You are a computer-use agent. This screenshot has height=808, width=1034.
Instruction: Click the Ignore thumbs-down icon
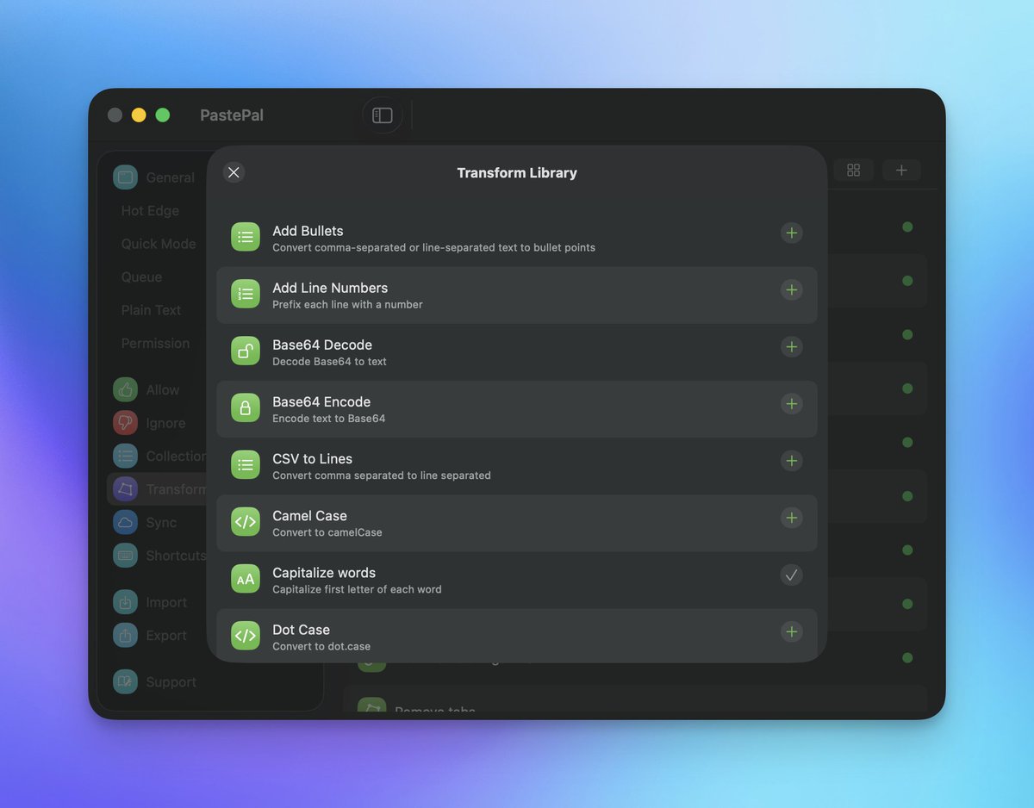click(125, 423)
